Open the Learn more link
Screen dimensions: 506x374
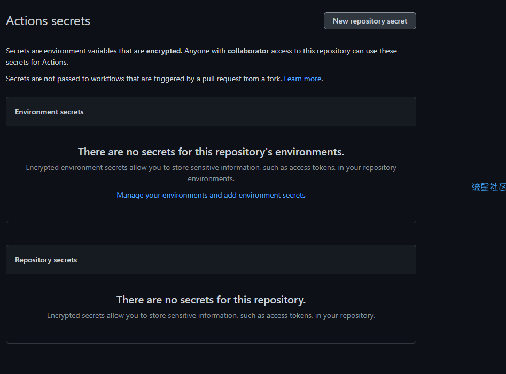click(x=302, y=79)
